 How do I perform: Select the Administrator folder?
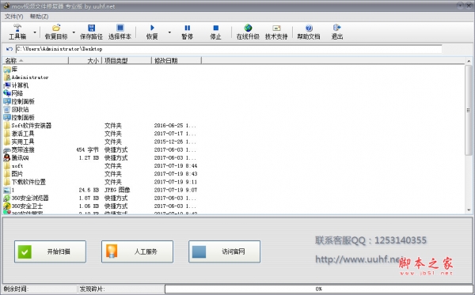click(26, 78)
